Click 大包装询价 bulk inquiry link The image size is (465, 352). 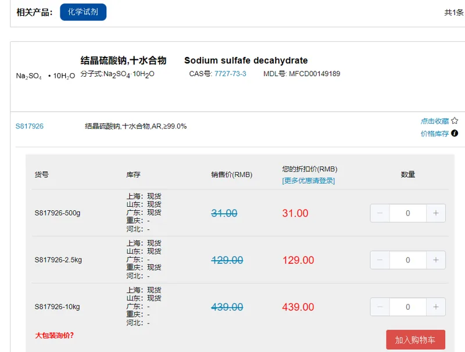click(54, 335)
